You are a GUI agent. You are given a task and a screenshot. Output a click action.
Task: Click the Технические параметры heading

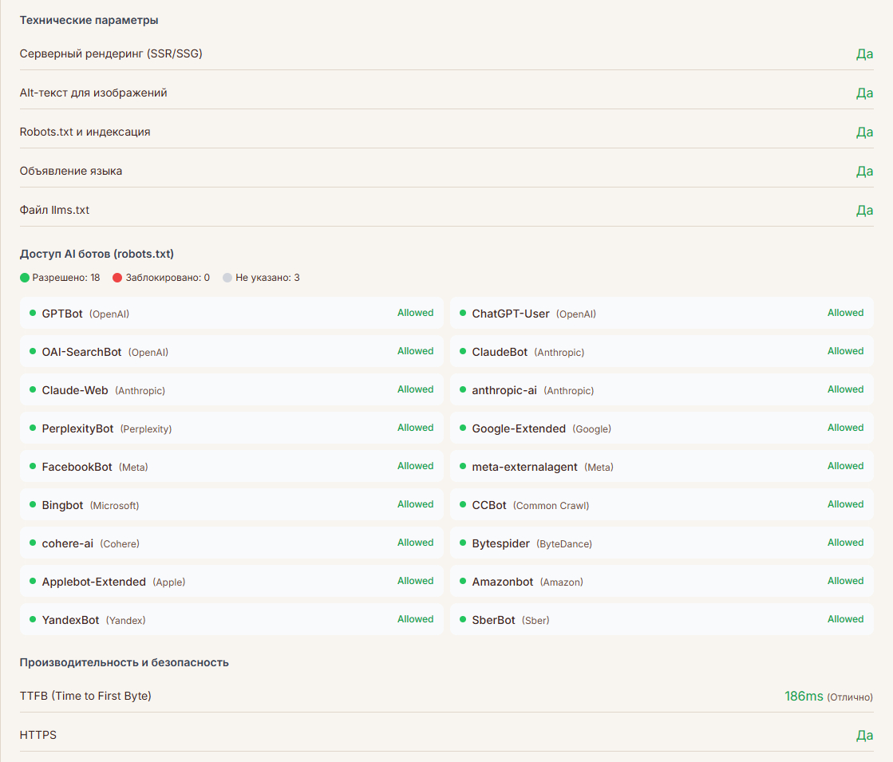click(89, 20)
